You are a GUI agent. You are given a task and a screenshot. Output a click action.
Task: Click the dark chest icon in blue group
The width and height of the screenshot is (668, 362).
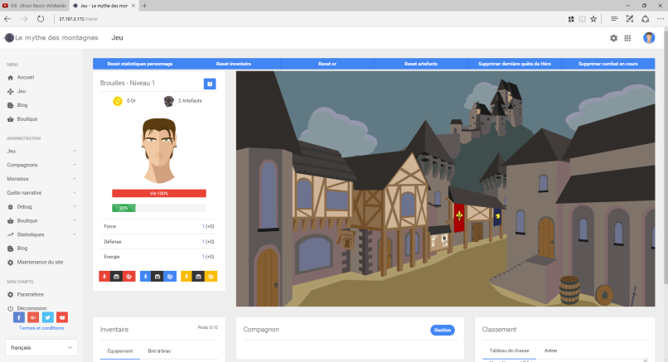coord(157,277)
